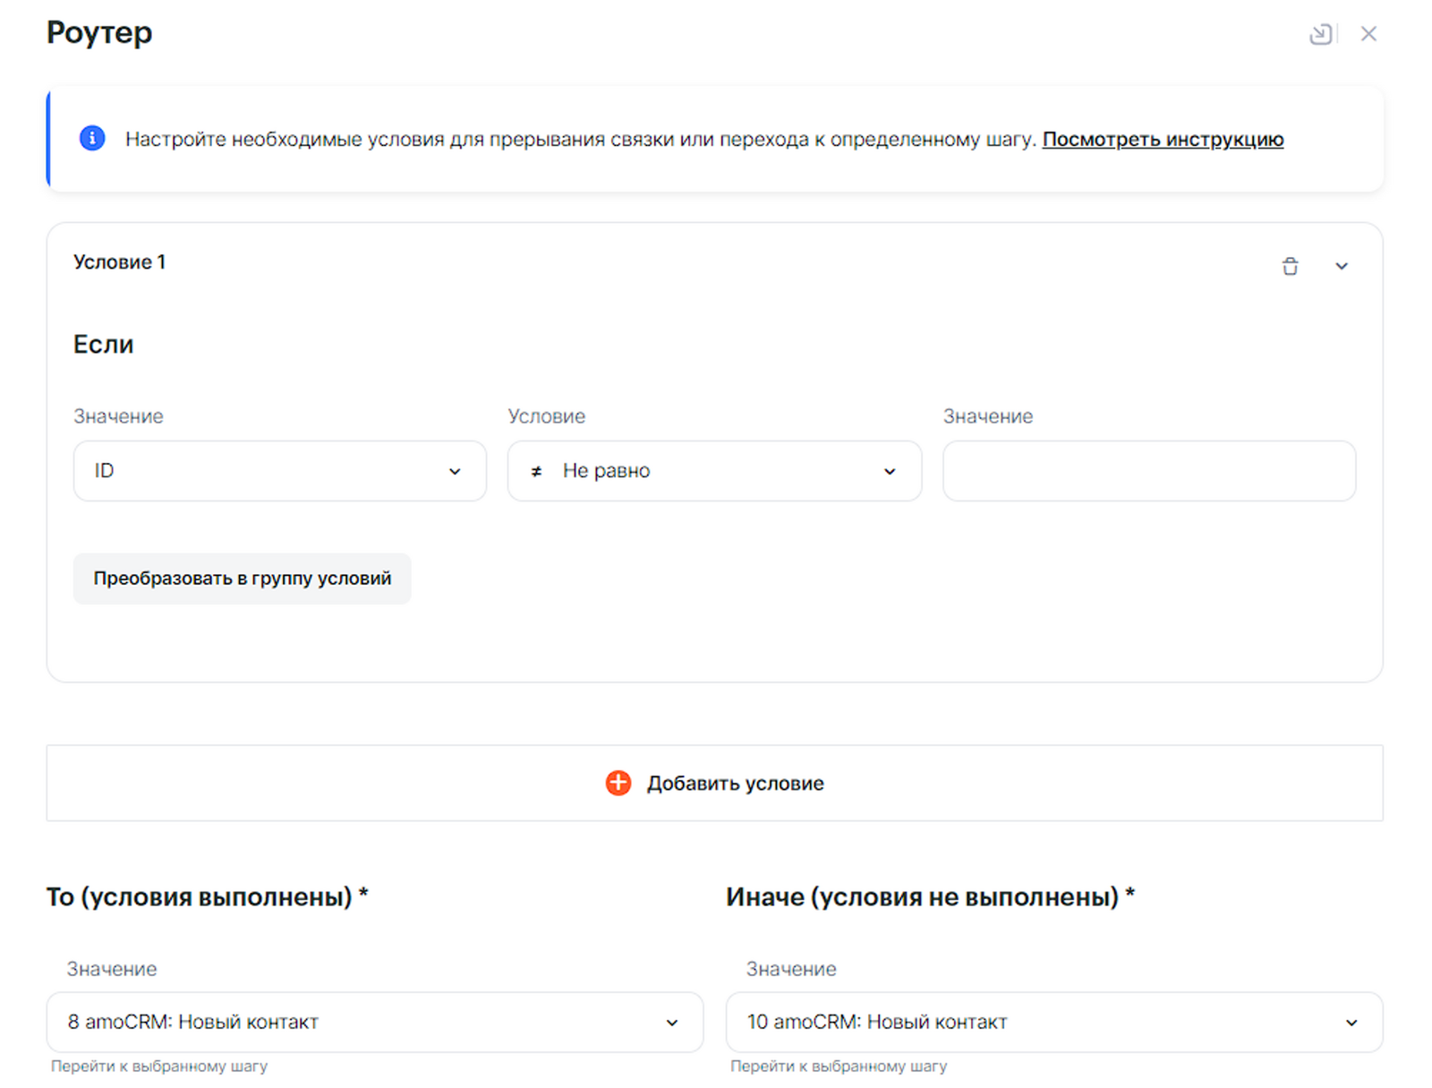Click the chevron arrow in ID field
The width and height of the screenshot is (1432, 1088).
[455, 472]
